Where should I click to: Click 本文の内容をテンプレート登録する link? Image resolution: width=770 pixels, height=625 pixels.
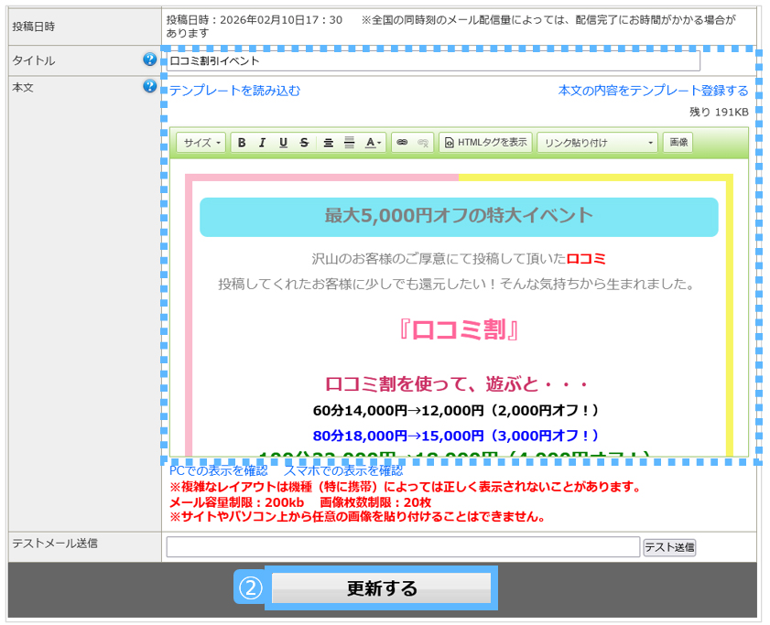[653, 91]
